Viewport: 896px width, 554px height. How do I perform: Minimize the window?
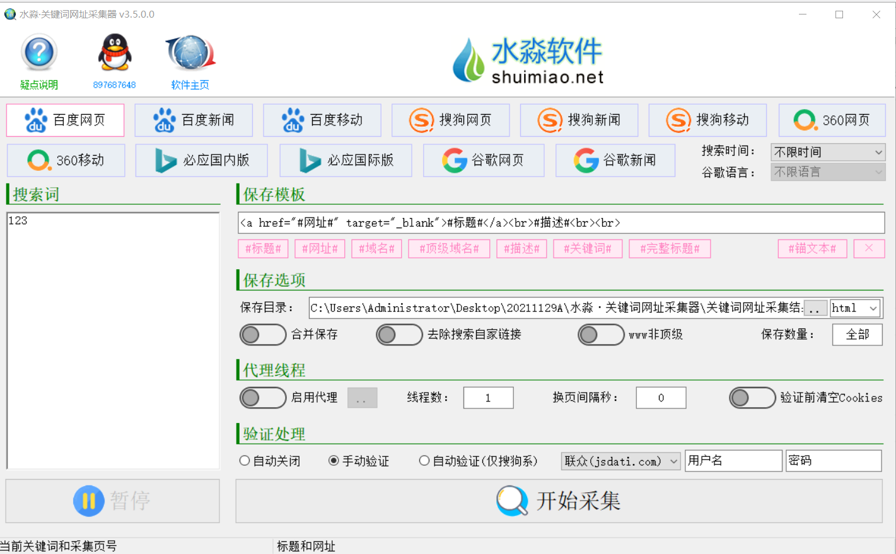point(803,14)
